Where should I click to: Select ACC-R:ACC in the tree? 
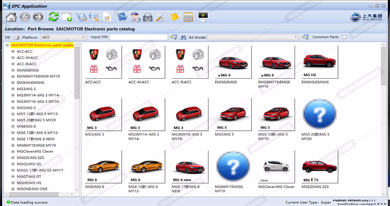pos(27,64)
